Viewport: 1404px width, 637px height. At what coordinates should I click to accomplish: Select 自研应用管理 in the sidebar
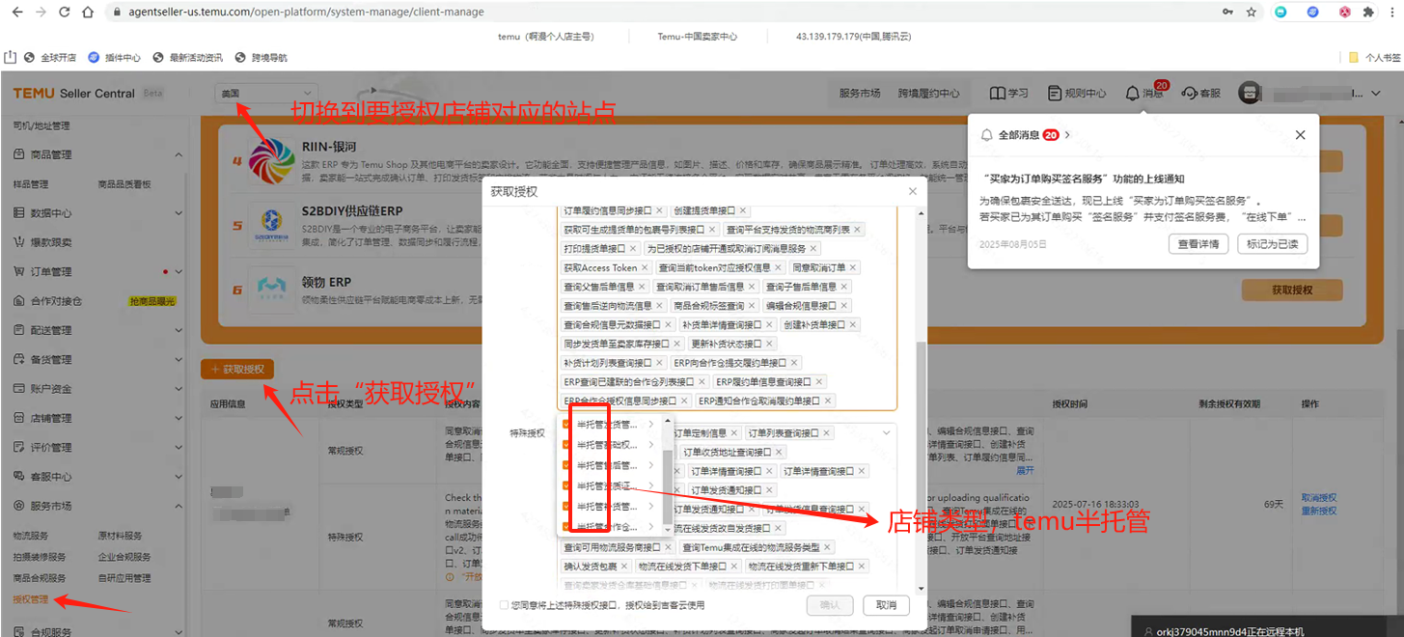124,578
